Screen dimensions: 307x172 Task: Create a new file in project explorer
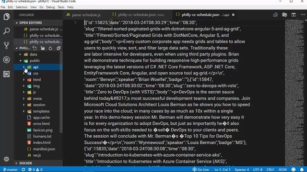pyautogui.click(x=35, y=48)
